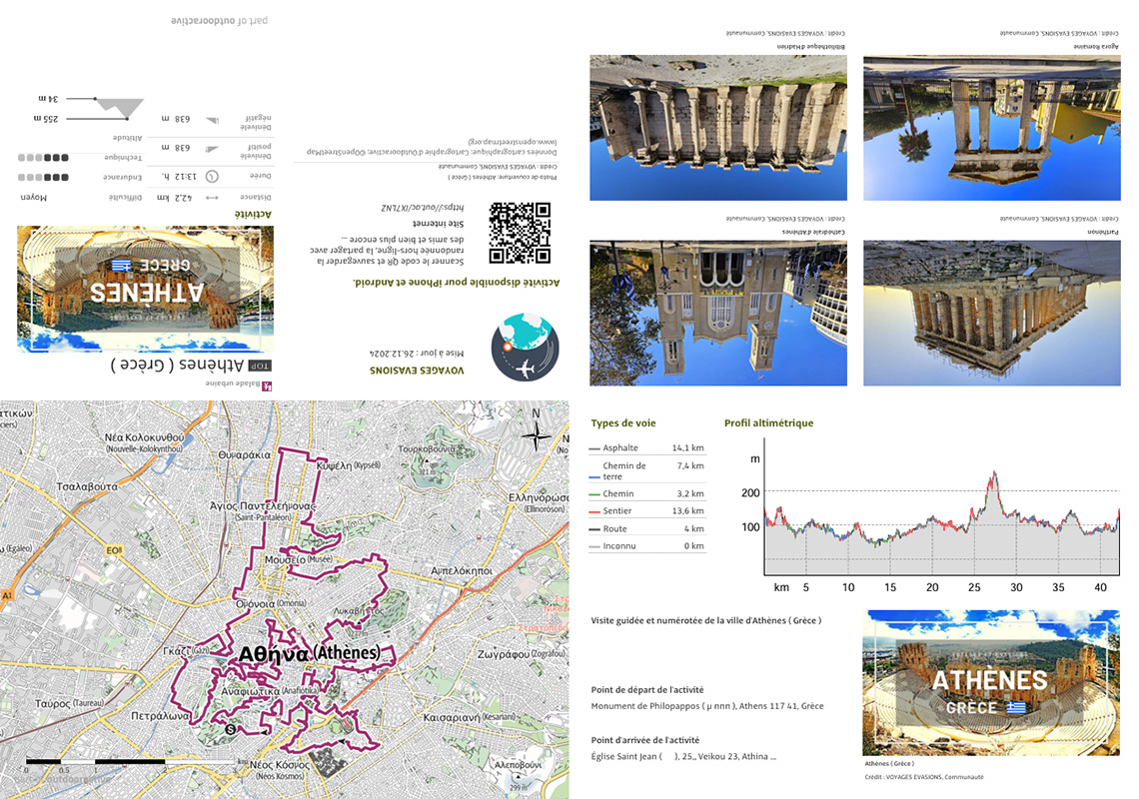The image size is (1139, 799).
Task: Click the Voyages Evasions globe and plane logo
Action: pos(526,348)
